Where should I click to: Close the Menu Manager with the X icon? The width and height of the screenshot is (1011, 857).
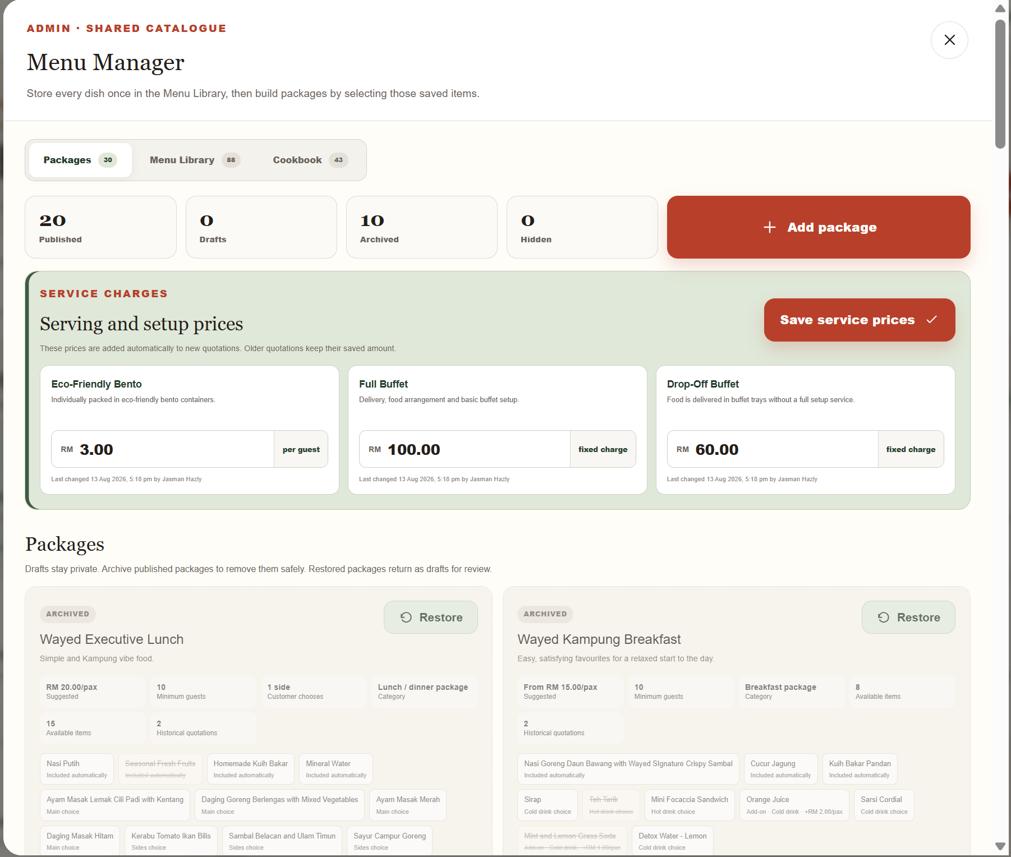pos(949,40)
